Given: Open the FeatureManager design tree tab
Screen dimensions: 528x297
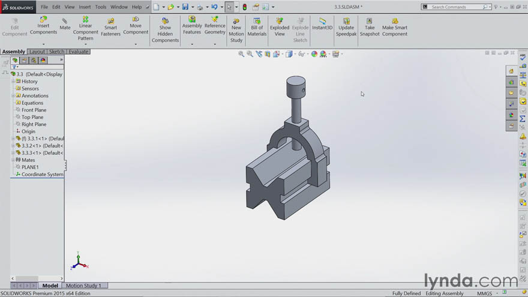Looking at the screenshot, I should [x=15, y=60].
